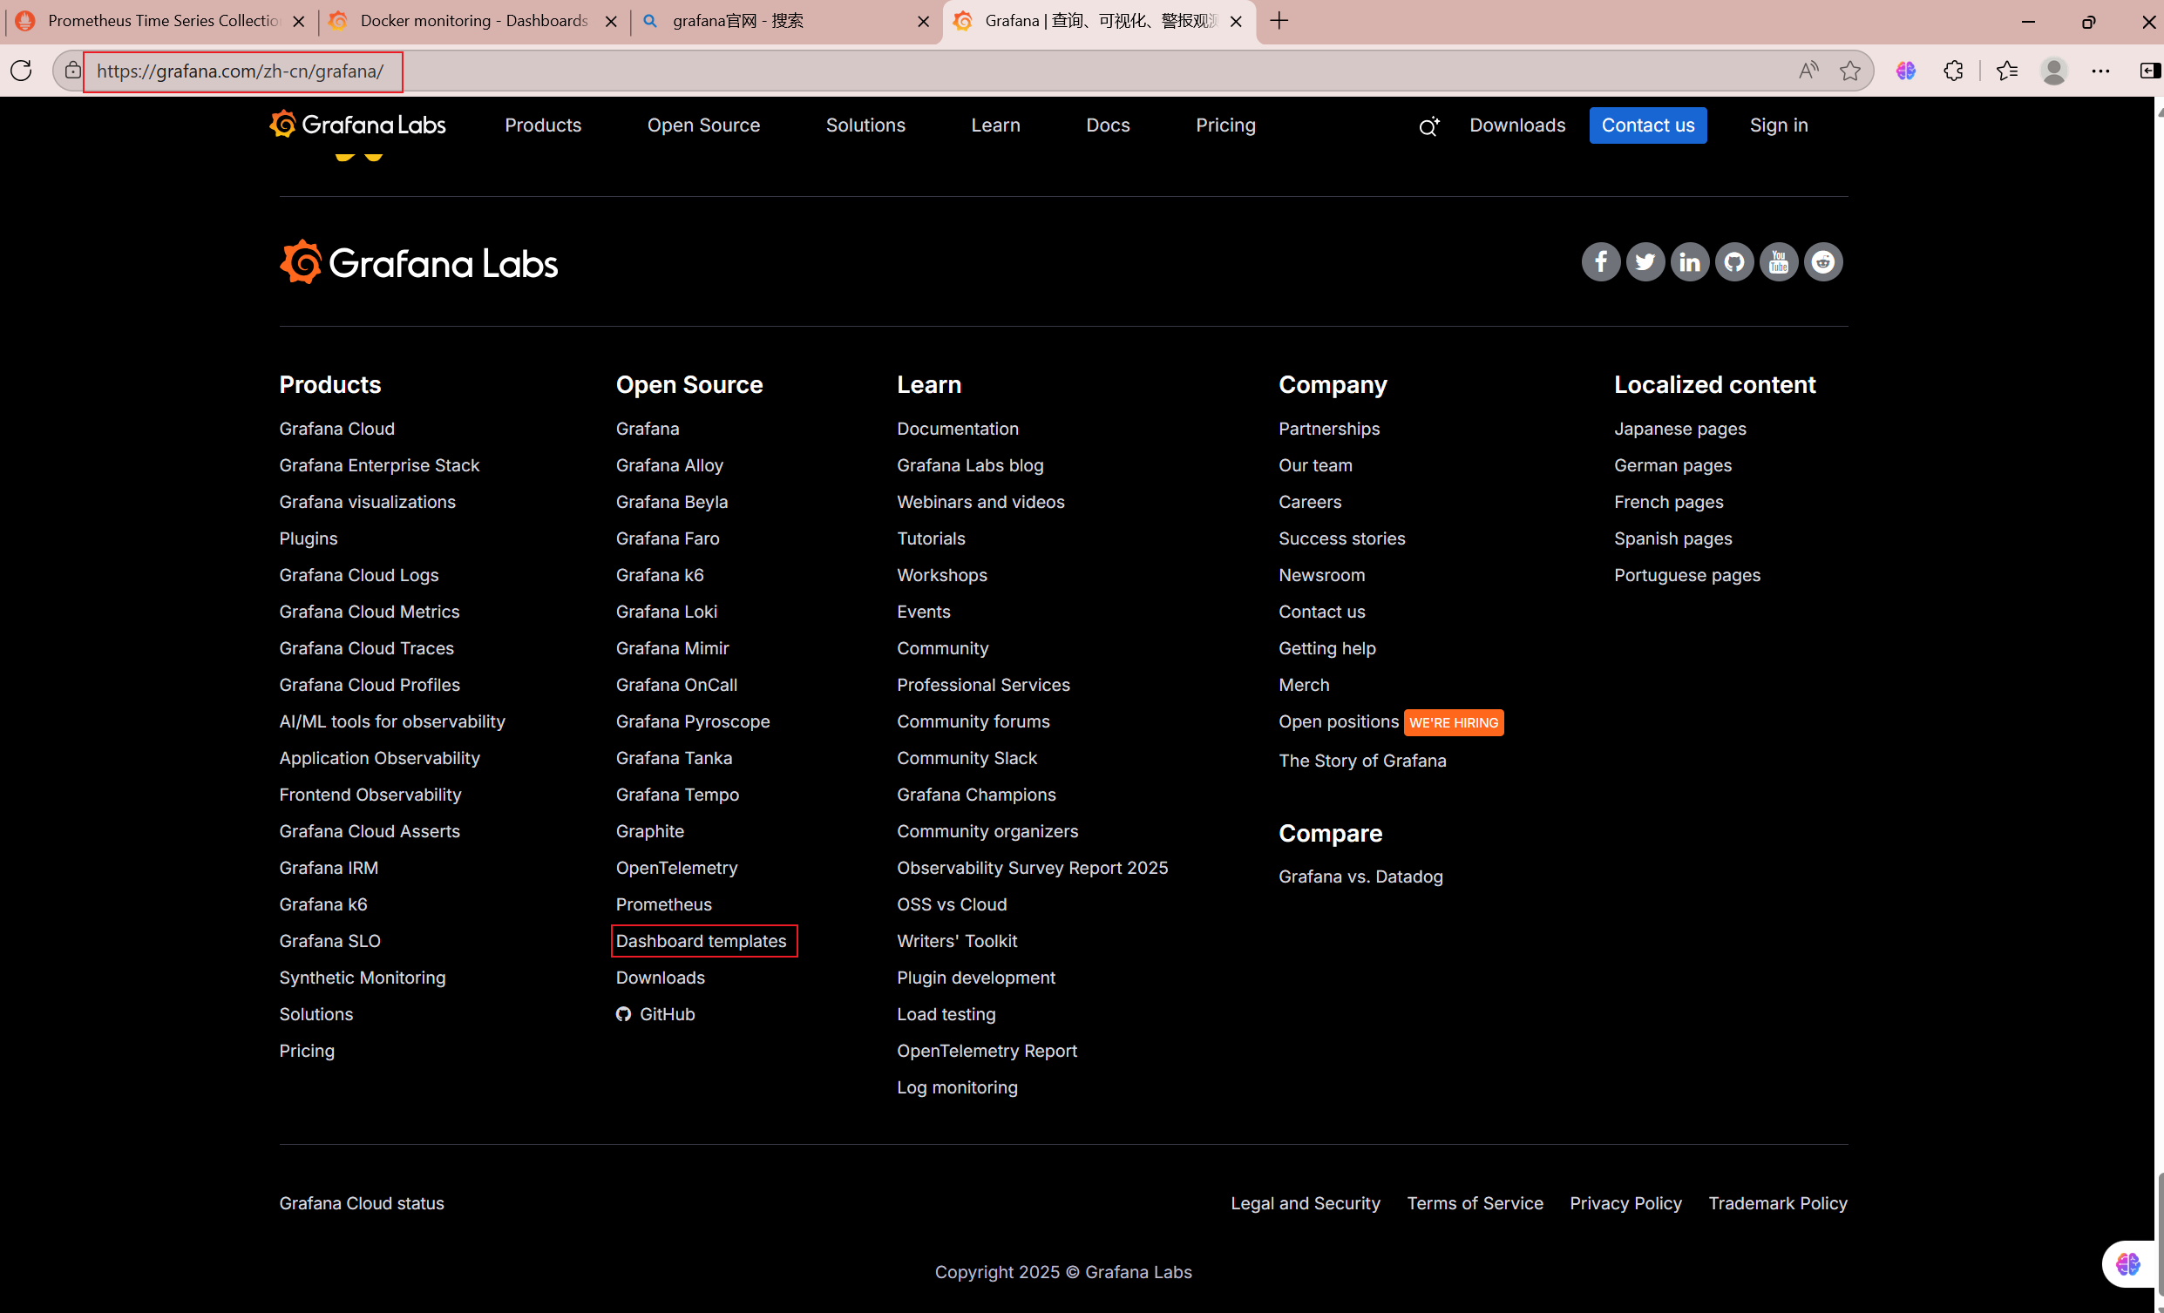Open the Pricing navbar item
This screenshot has width=2164, height=1313.
pyautogui.click(x=1225, y=125)
